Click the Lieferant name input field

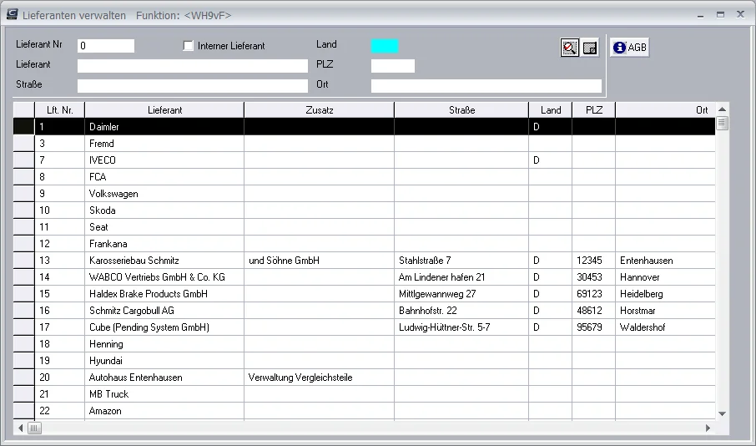[193, 66]
